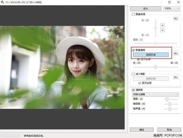Confirm with the 确定 button
The height and width of the screenshot is (138, 183).
tap(142, 130)
